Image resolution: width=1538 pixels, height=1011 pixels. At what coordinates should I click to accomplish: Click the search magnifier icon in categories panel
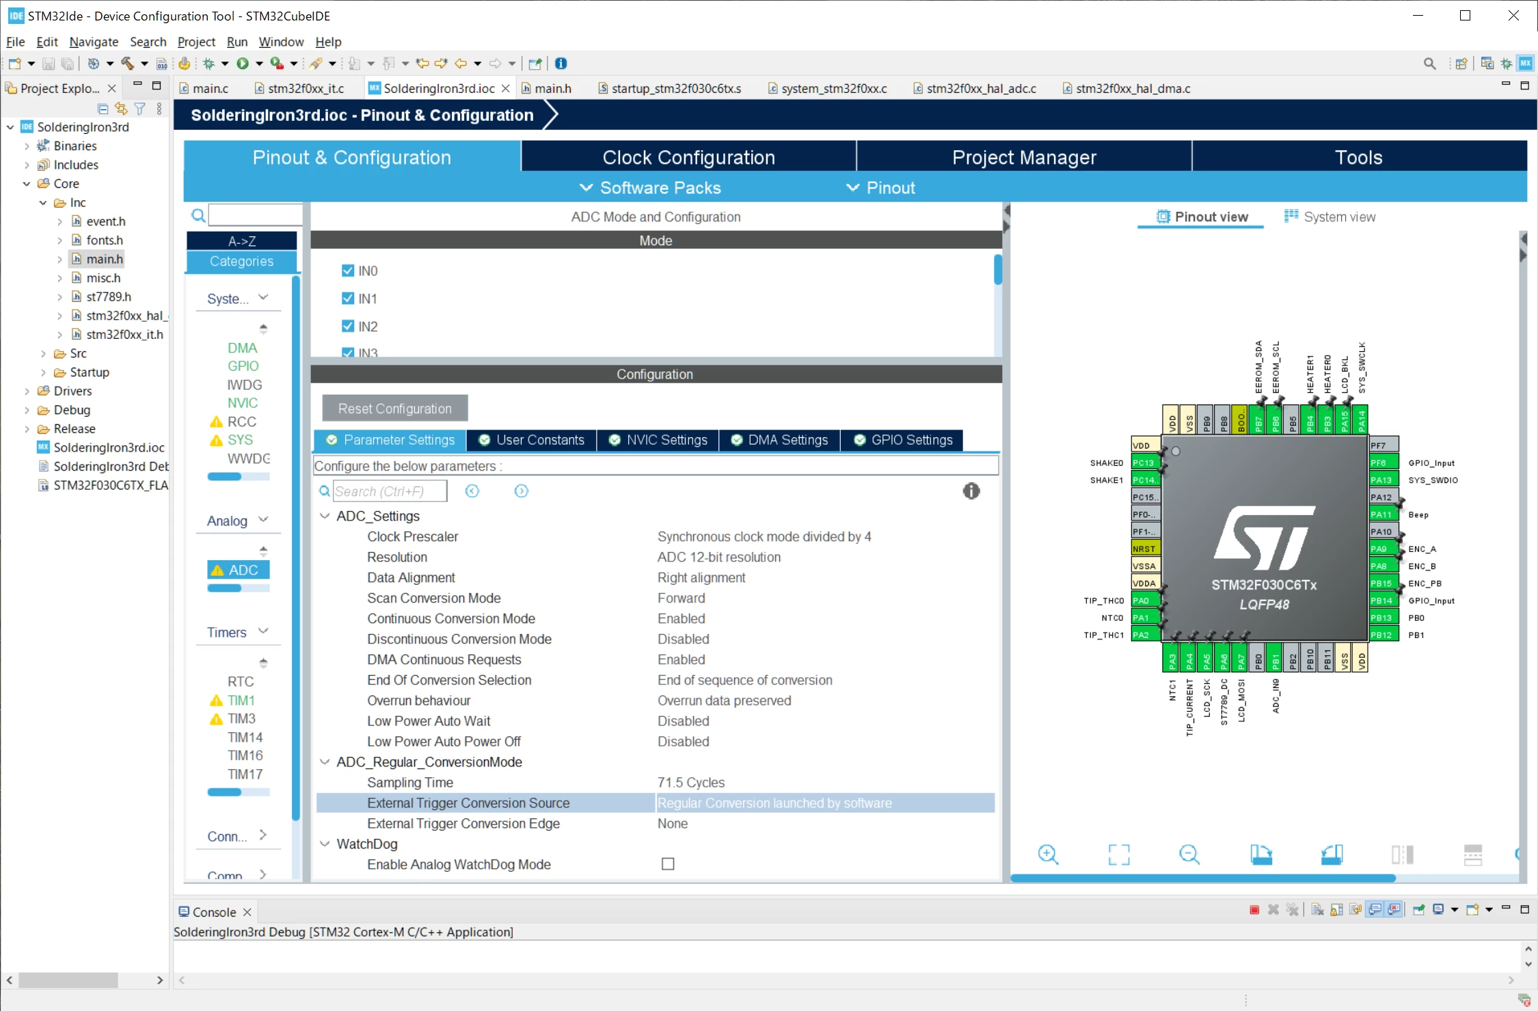[x=198, y=216]
